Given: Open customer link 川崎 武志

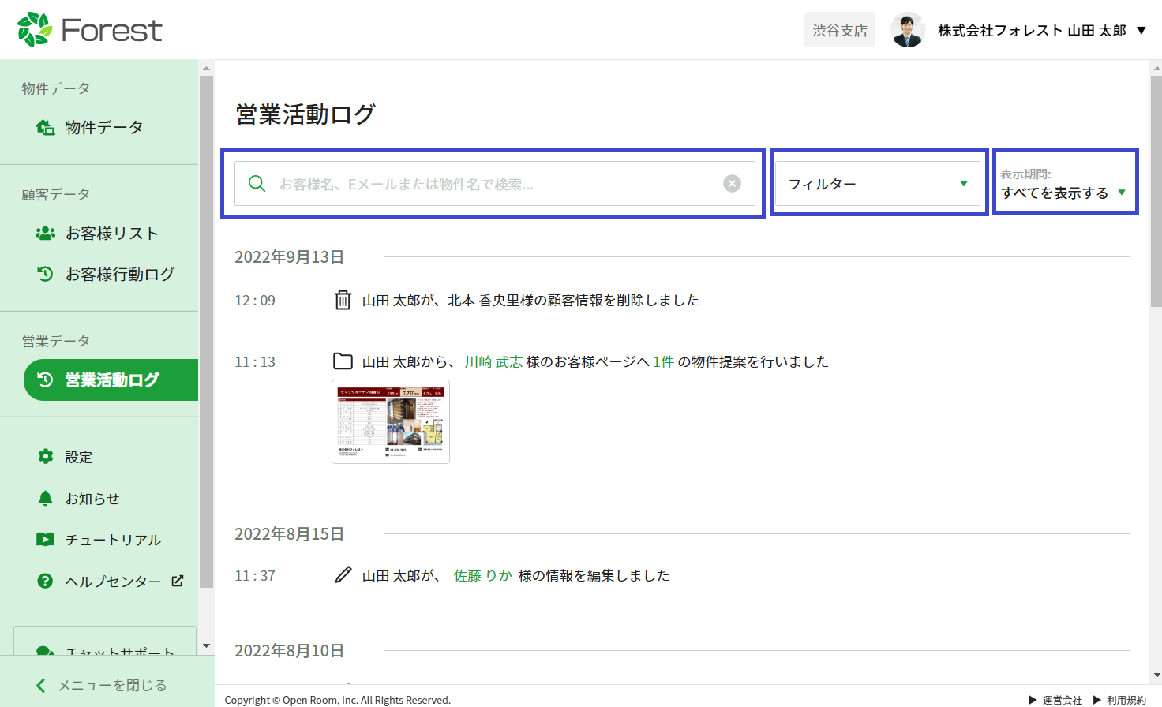Looking at the screenshot, I should point(493,362).
